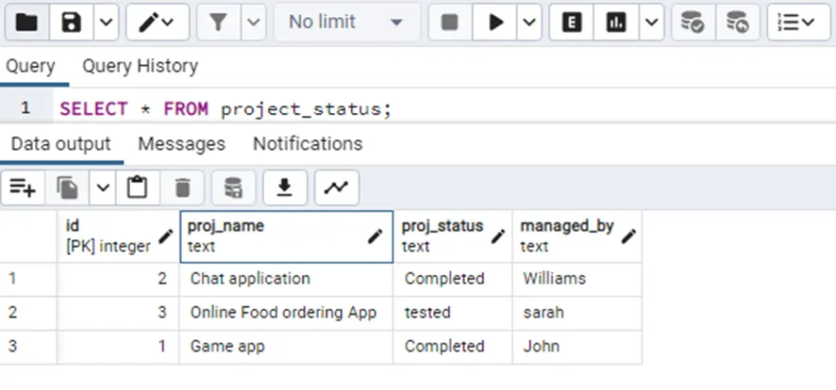The image size is (836, 390).
Task: Click the Open File folder icon
Action: 25,23
